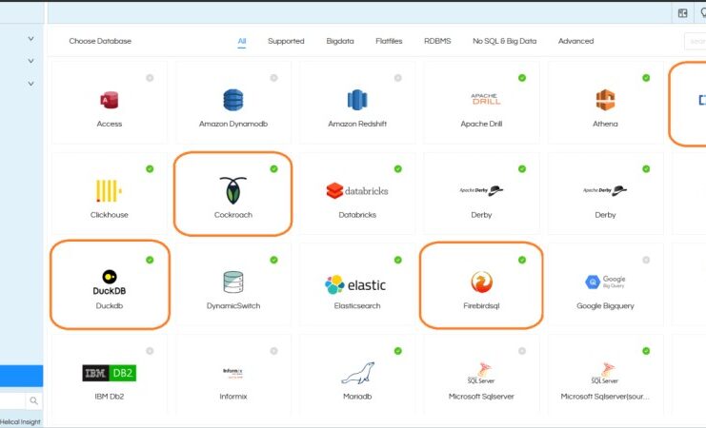The width and height of the screenshot is (706, 428).
Task: Click the Duckdb label text
Action: tap(109, 305)
